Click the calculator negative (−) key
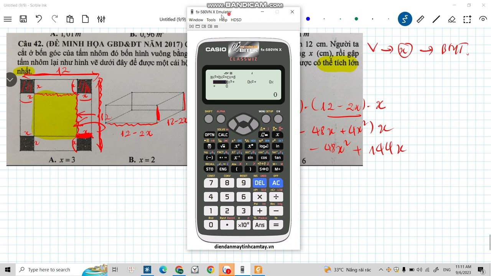Viewport: 491px width, 276px height. point(209,158)
